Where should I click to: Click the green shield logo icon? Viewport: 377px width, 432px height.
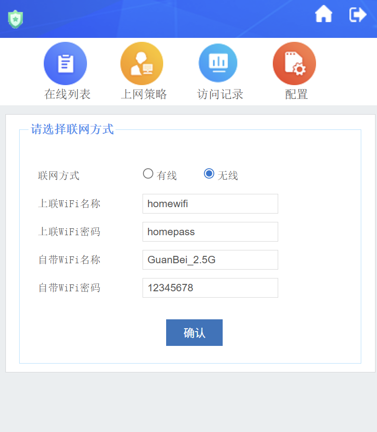[x=16, y=19]
